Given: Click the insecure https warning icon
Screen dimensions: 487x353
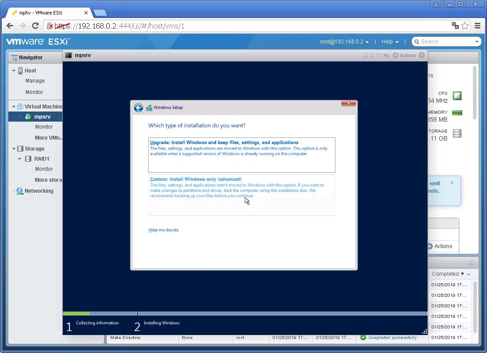Looking at the screenshot, I should pos(50,26).
